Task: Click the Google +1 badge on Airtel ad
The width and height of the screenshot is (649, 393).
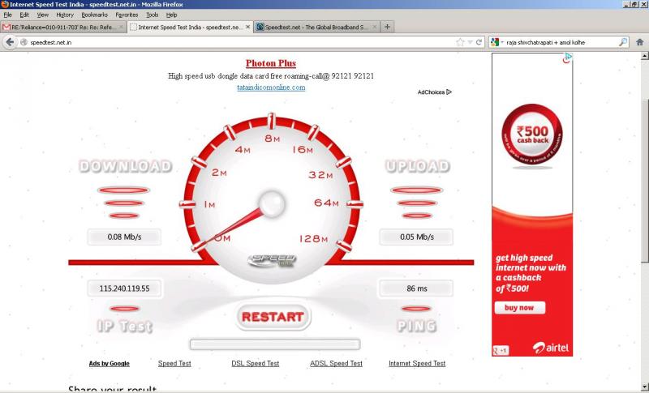Action: pos(501,350)
